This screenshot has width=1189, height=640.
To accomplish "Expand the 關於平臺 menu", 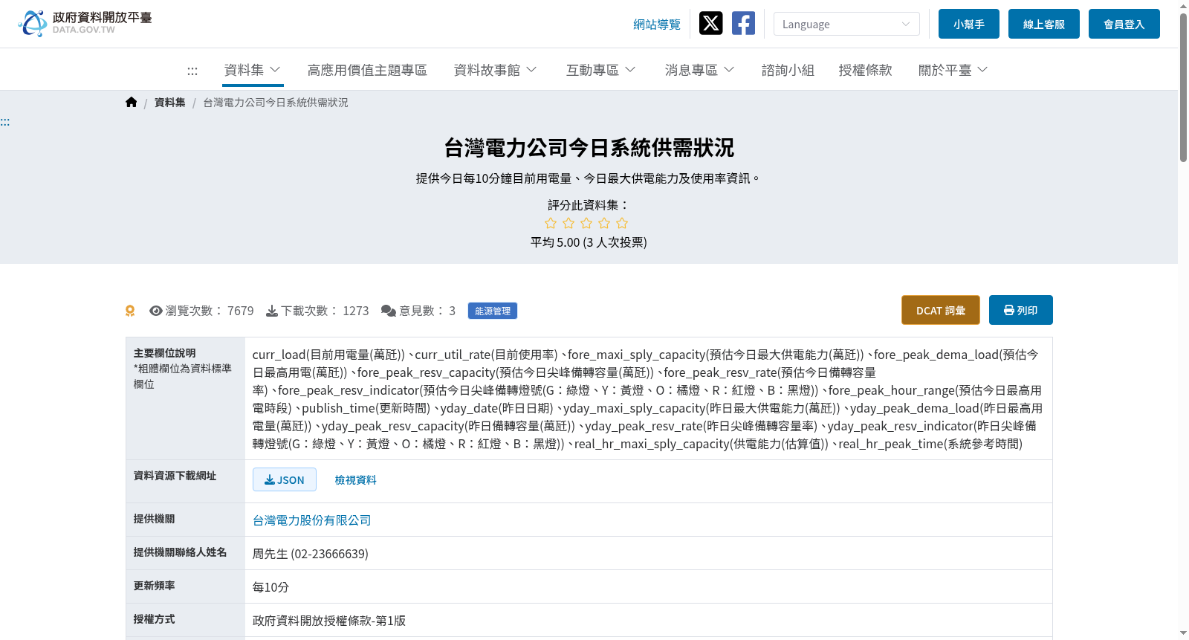I will (x=953, y=70).
